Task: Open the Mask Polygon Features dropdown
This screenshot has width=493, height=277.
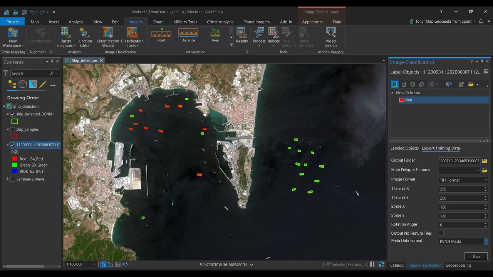Action: pyautogui.click(x=478, y=170)
